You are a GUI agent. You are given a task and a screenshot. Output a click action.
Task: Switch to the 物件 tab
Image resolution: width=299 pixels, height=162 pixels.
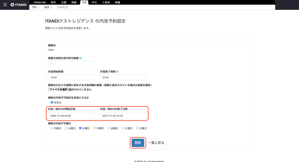(54, 3)
